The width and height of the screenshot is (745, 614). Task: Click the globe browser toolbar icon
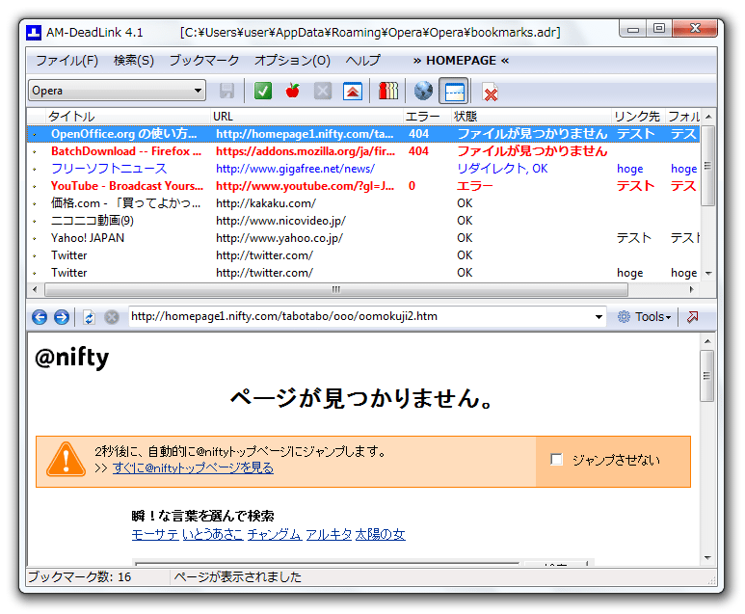(423, 91)
